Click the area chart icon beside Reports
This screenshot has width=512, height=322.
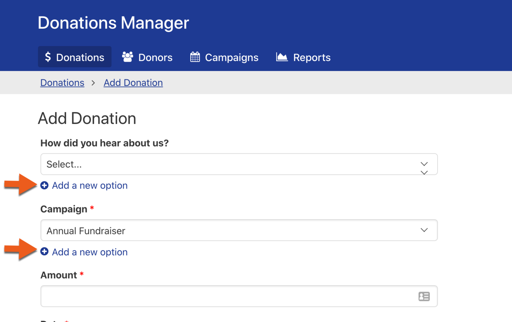tap(282, 57)
